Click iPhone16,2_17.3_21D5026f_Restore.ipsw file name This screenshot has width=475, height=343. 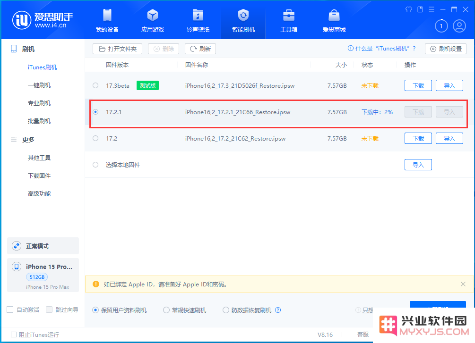[x=240, y=85]
